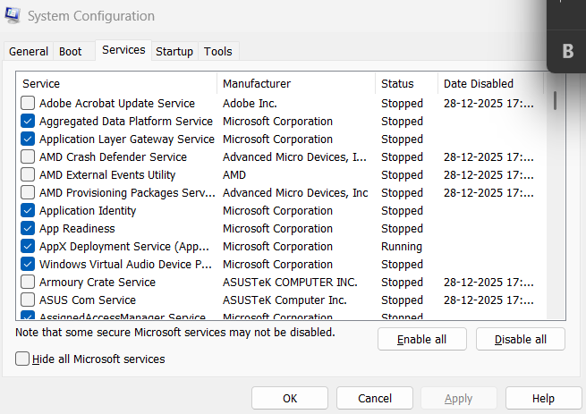
Task: Click the System Configuration title bar icon
Action: click(13, 16)
